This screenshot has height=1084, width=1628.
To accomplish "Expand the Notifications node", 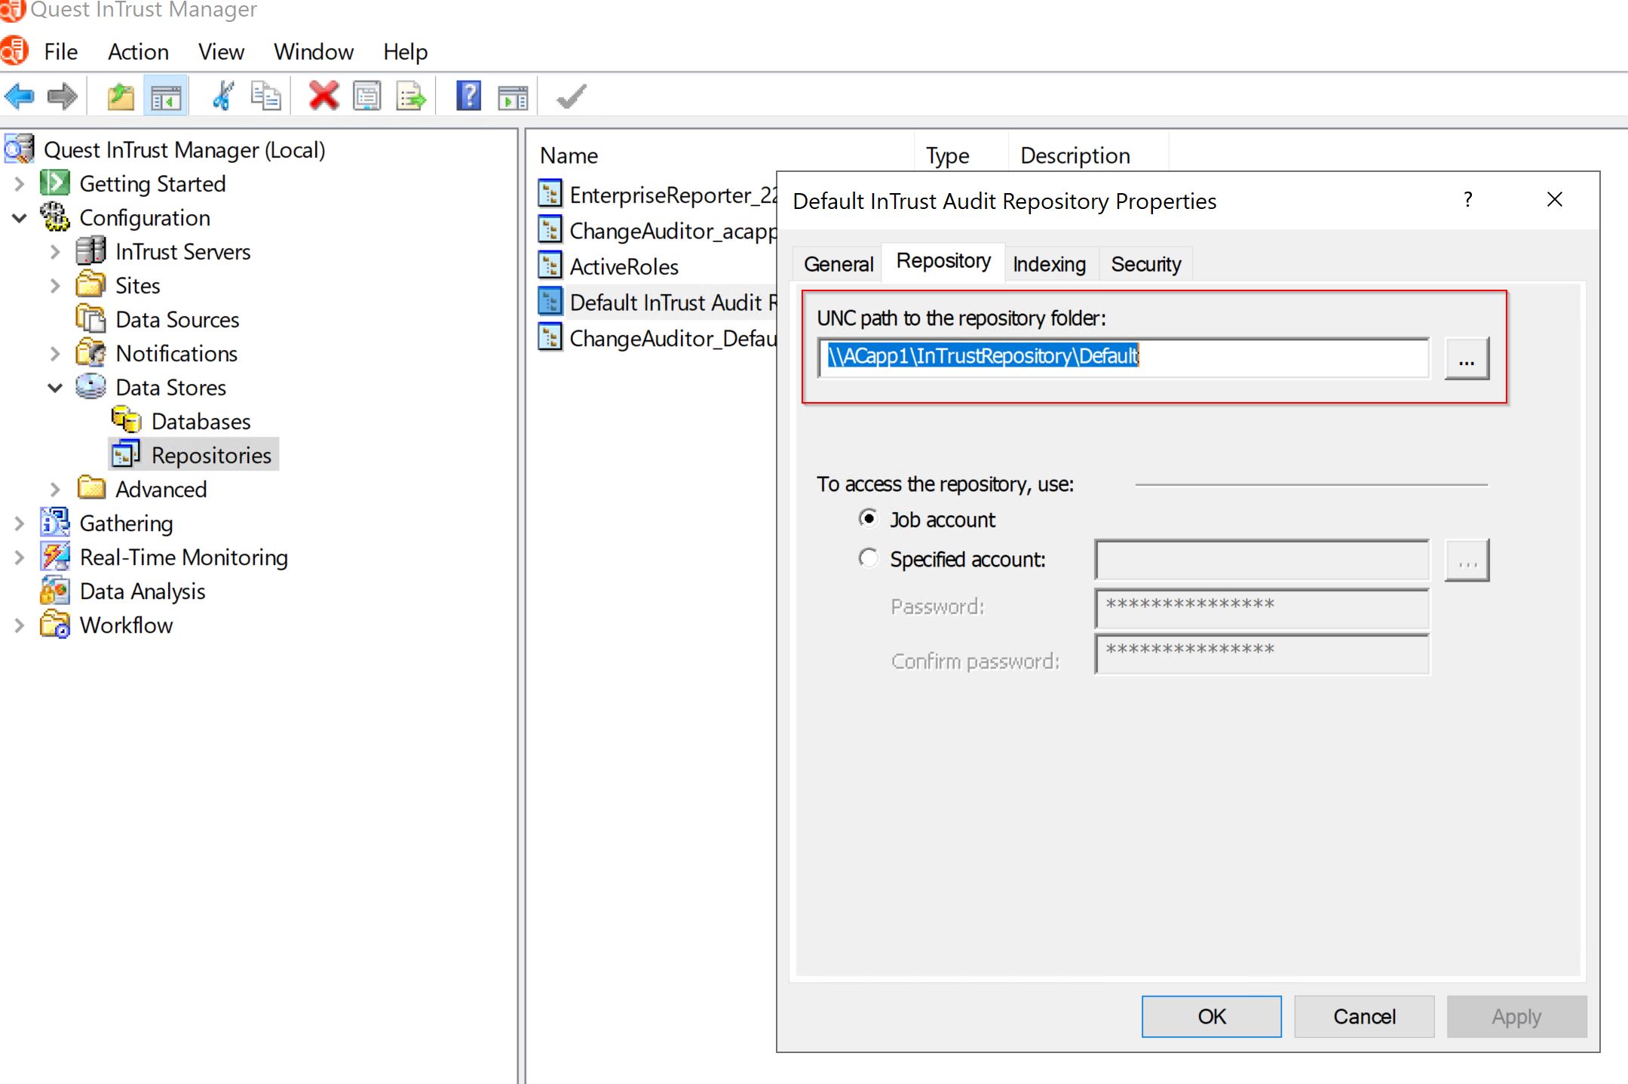I will coord(55,353).
